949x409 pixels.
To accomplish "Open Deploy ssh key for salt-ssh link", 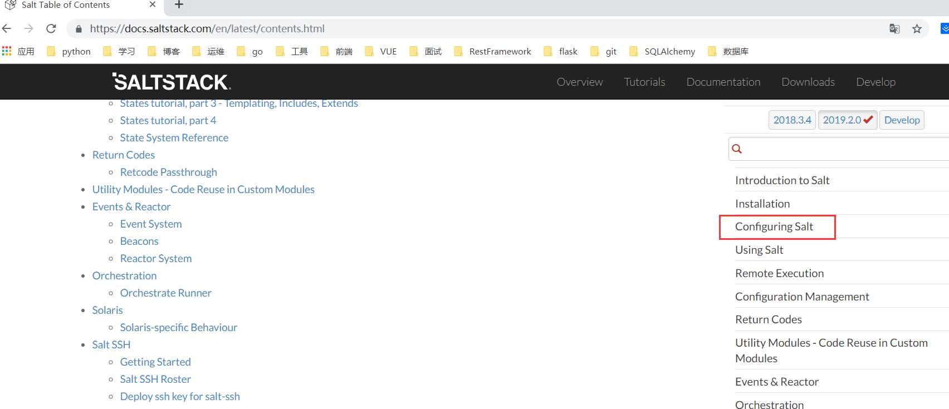I will click(180, 396).
